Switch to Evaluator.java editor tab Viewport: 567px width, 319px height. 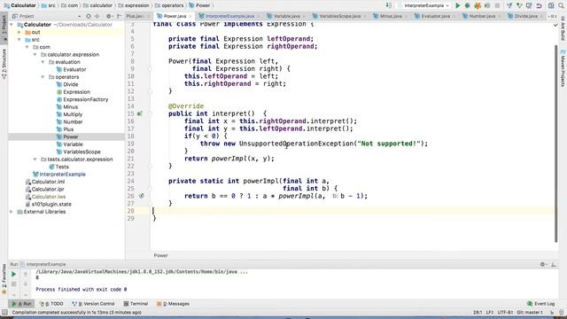click(436, 16)
